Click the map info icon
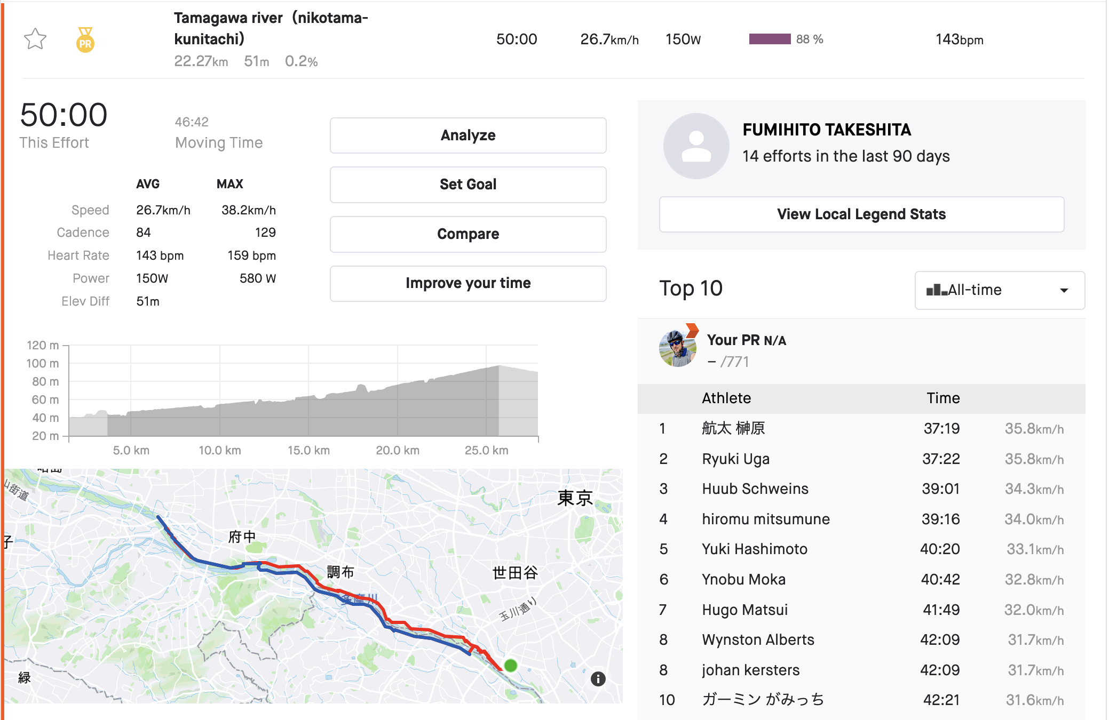This screenshot has width=1109, height=720. click(598, 678)
